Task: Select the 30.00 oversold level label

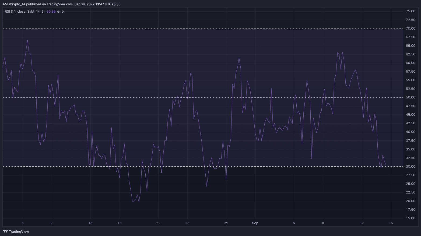Action: coord(411,167)
